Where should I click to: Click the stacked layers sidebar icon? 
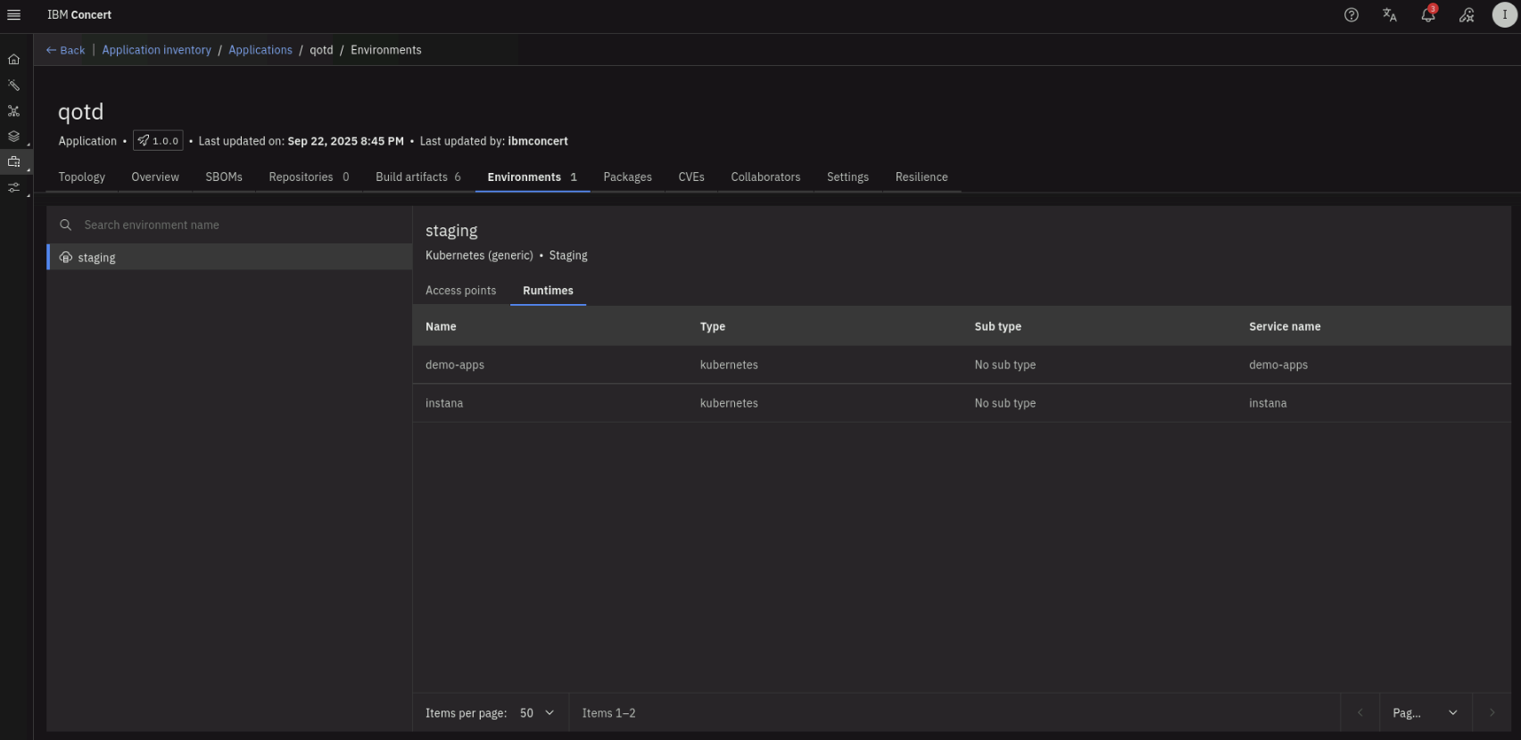tap(13, 136)
